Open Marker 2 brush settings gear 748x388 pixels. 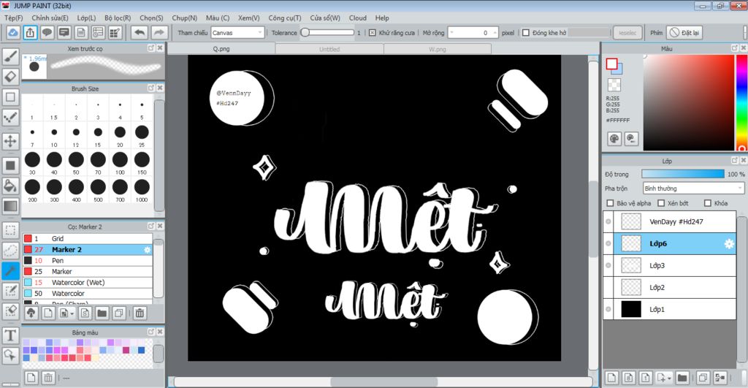(147, 250)
